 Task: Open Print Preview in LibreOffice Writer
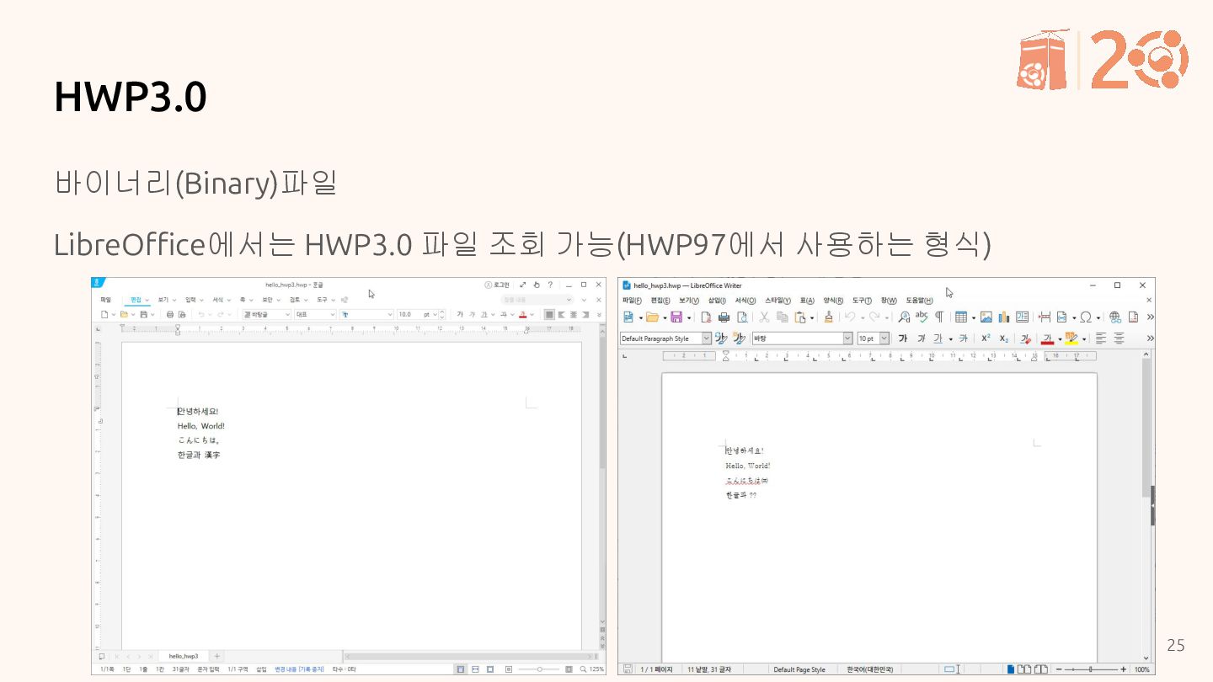(x=742, y=317)
